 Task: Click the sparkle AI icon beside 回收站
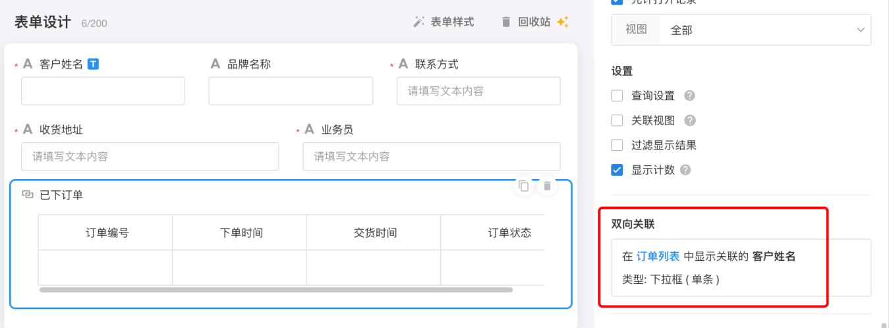click(562, 22)
